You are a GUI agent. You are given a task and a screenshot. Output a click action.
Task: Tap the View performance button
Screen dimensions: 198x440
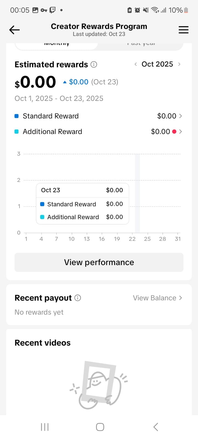(x=99, y=262)
